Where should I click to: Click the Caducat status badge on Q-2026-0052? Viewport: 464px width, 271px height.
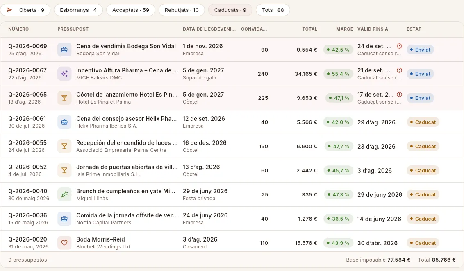click(x=423, y=171)
